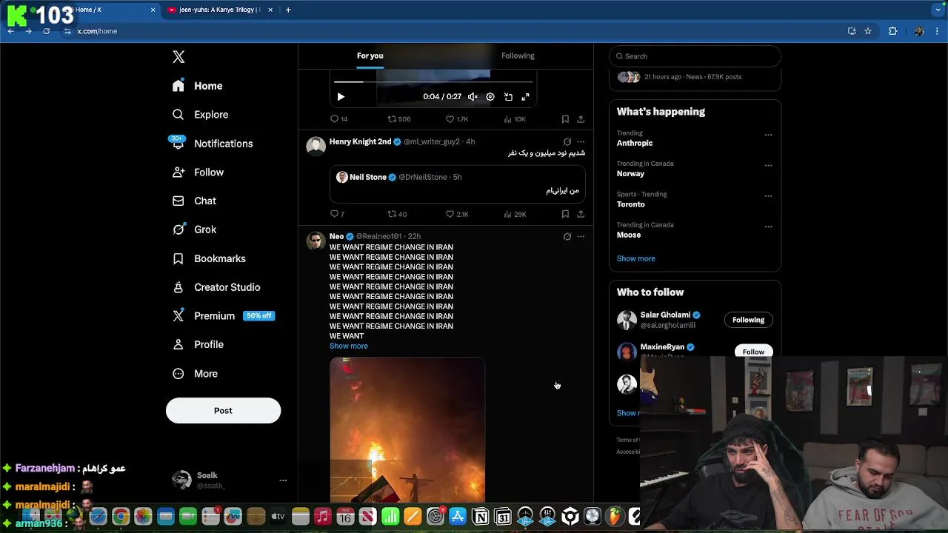Switch to the For you tab
948x533 pixels.
tap(370, 56)
